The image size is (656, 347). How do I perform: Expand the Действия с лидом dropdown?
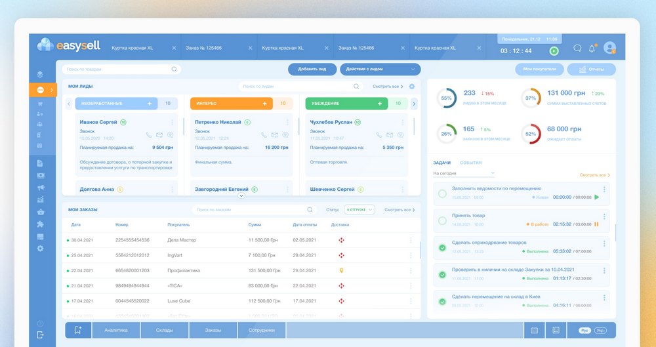tap(380, 69)
